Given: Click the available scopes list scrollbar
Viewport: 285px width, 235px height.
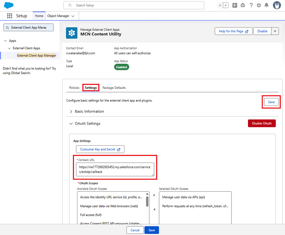Looking at the screenshot, I should pos(147,202).
